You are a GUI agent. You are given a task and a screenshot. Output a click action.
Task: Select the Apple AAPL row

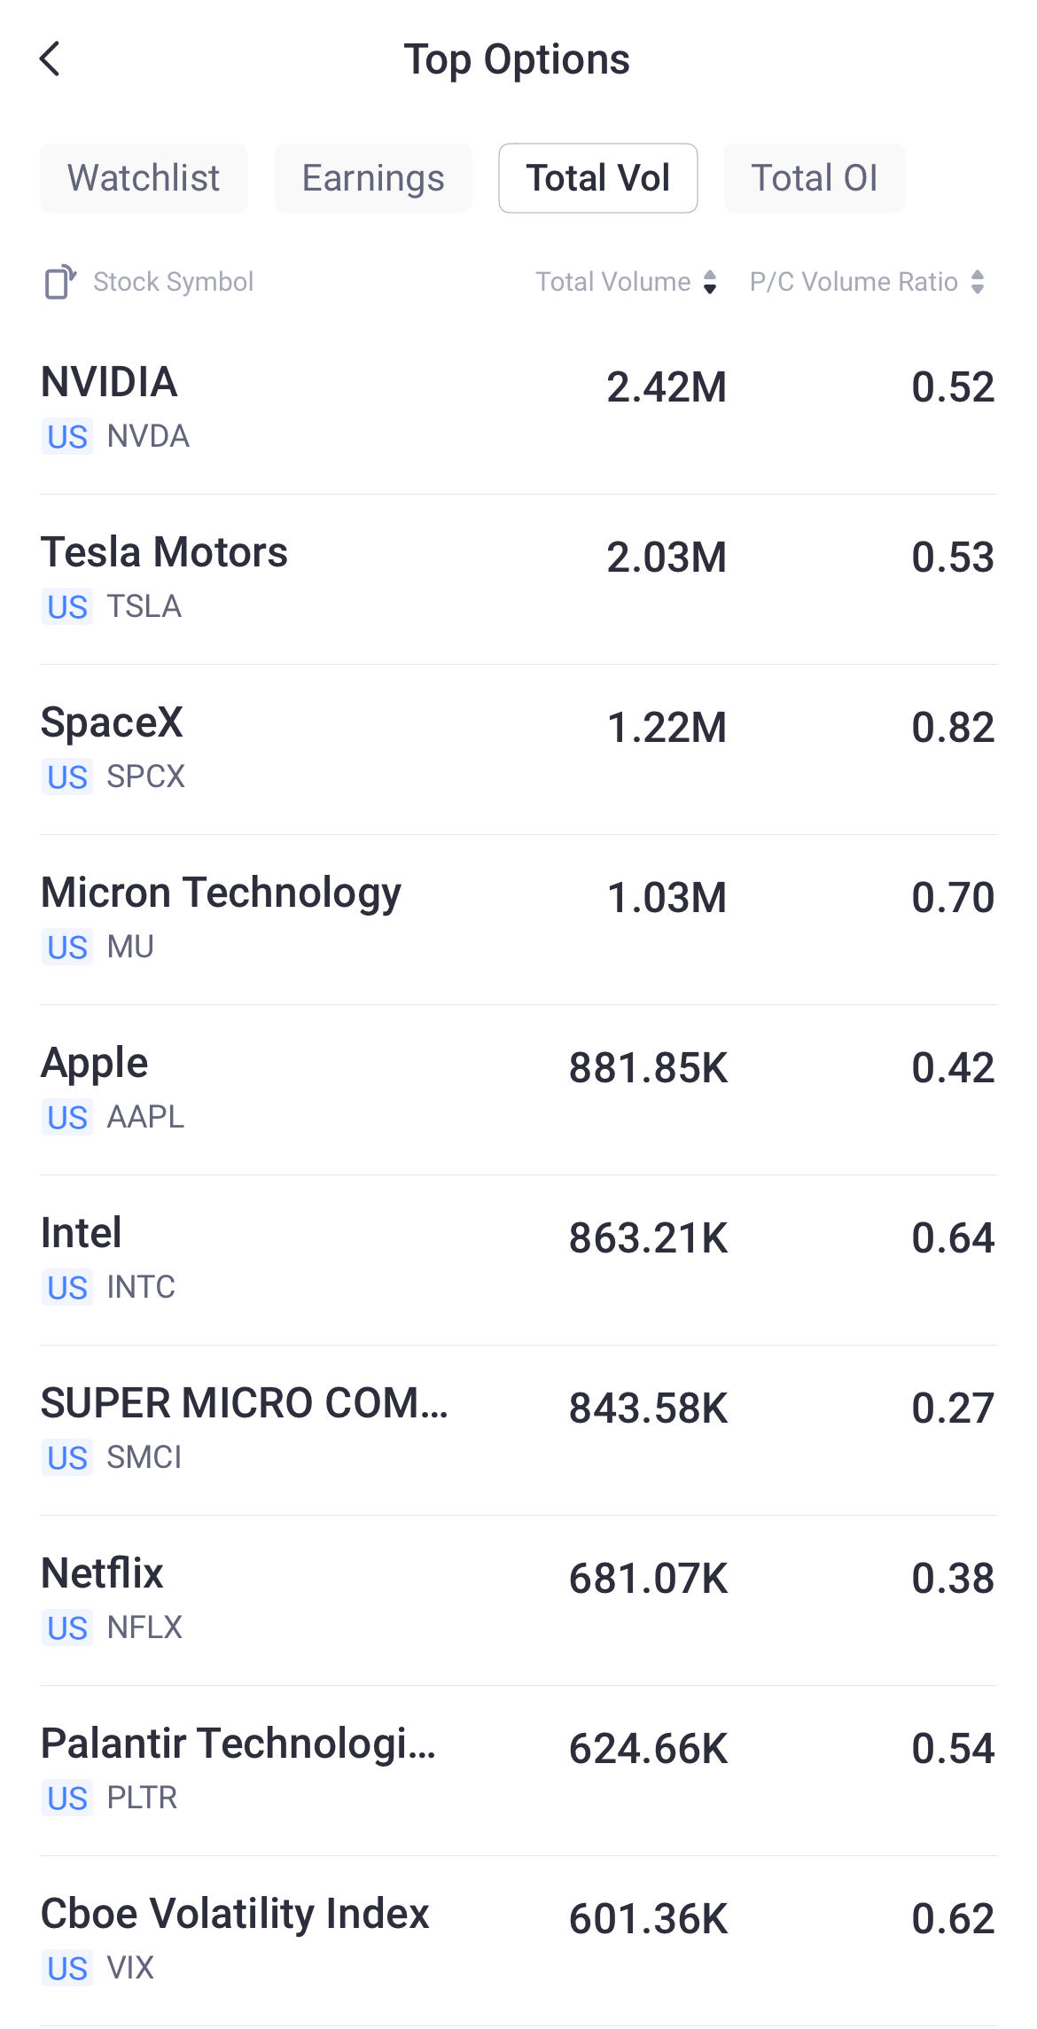pos(518,1090)
